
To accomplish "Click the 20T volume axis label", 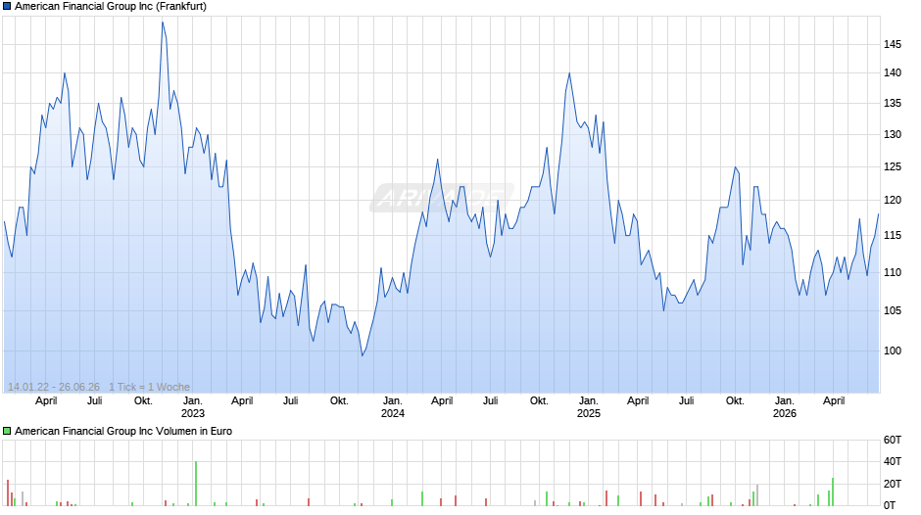I will point(893,484).
